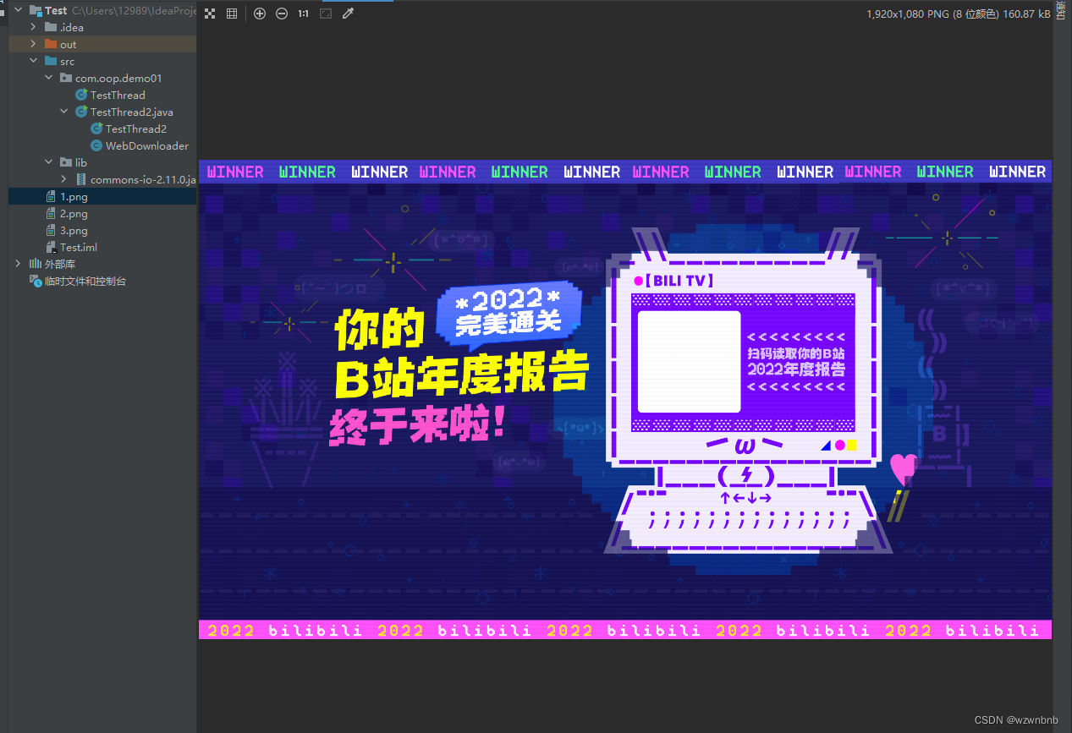Select the 1.png file row
This screenshot has width=1072, height=733.
pos(102,196)
